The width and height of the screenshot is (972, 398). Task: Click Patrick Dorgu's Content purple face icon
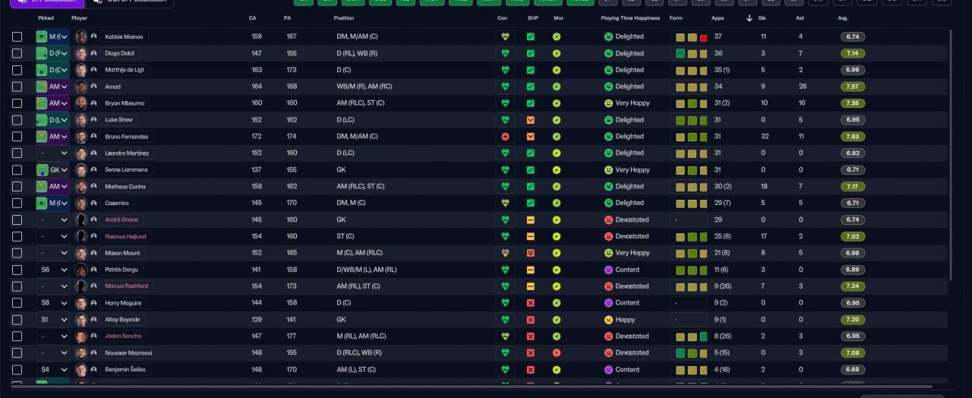tap(608, 270)
